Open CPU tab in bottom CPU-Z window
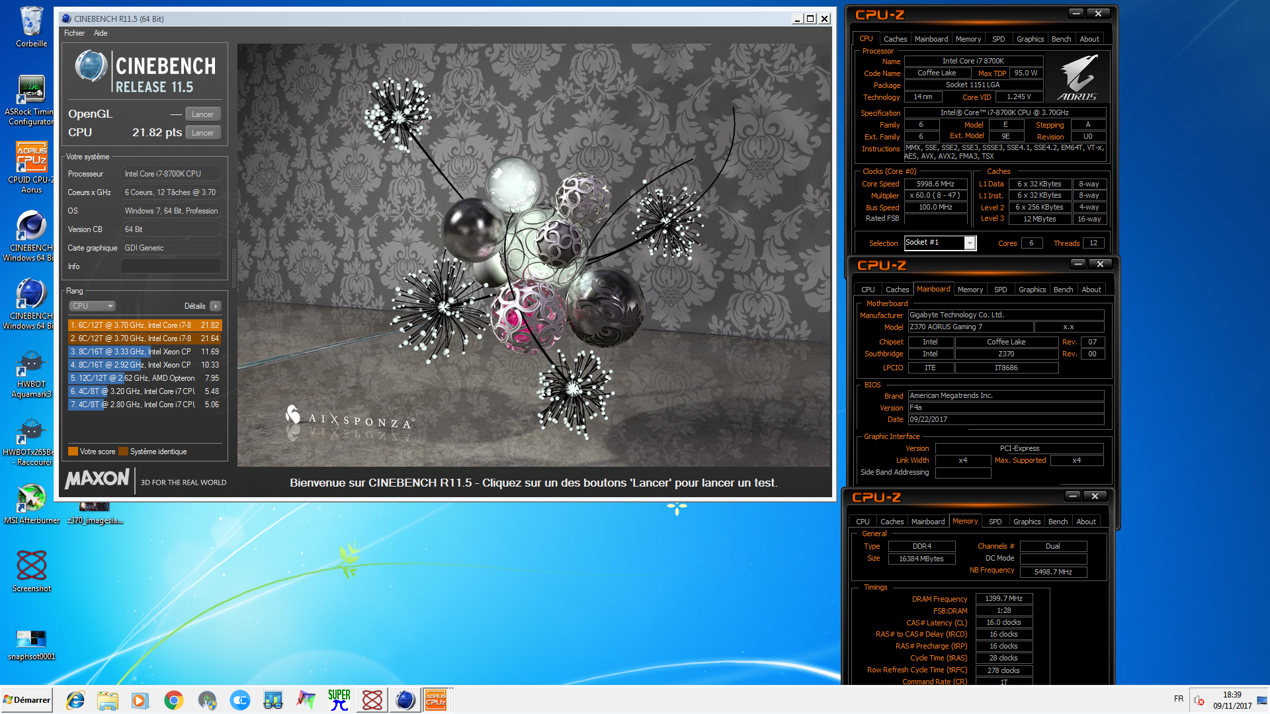The height and width of the screenshot is (714, 1270). tap(863, 522)
